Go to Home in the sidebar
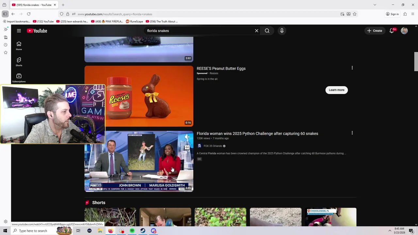The width and height of the screenshot is (418, 235). coord(19,46)
